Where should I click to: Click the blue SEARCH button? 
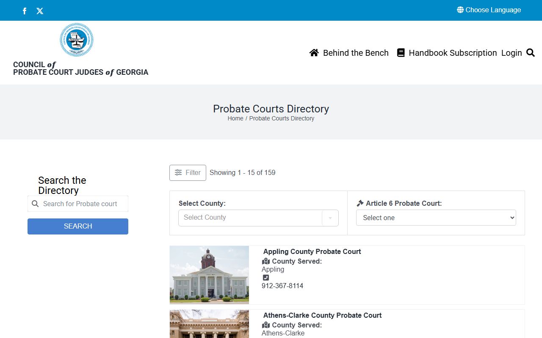coord(78,226)
